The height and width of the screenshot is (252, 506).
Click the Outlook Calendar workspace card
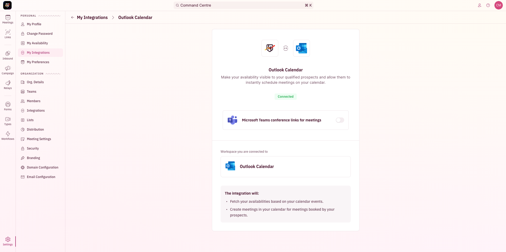pos(286,167)
